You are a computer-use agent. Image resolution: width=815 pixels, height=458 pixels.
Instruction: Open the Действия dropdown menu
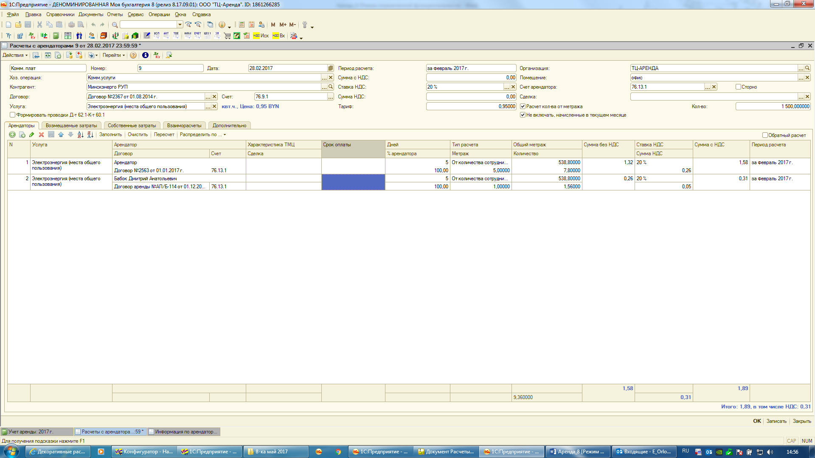pos(15,55)
